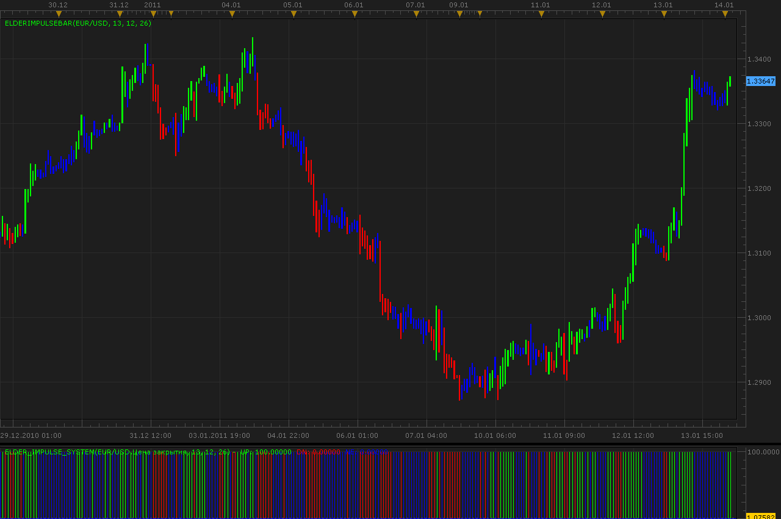Click the 11.01 day marker triangle
This screenshot has width=781, height=519.
pyautogui.click(x=541, y=13)
